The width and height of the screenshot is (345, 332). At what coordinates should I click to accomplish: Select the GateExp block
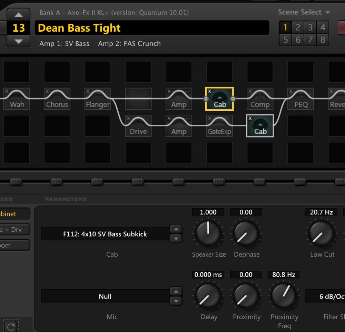click(219, 126)
